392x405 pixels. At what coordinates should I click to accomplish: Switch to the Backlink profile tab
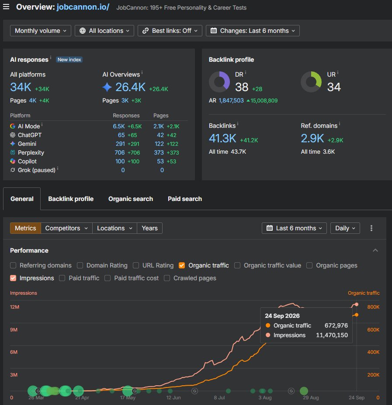coord(71,199)
